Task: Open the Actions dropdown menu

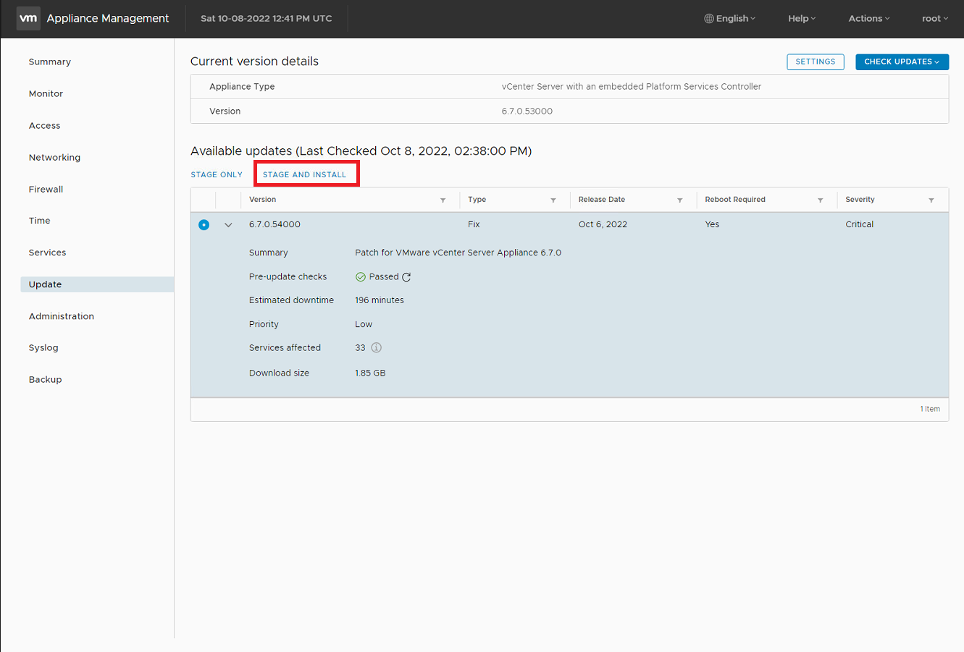Action: (x=869, y=19)
